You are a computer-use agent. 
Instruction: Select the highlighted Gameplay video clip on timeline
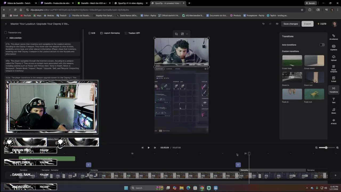tap(164, 175)
